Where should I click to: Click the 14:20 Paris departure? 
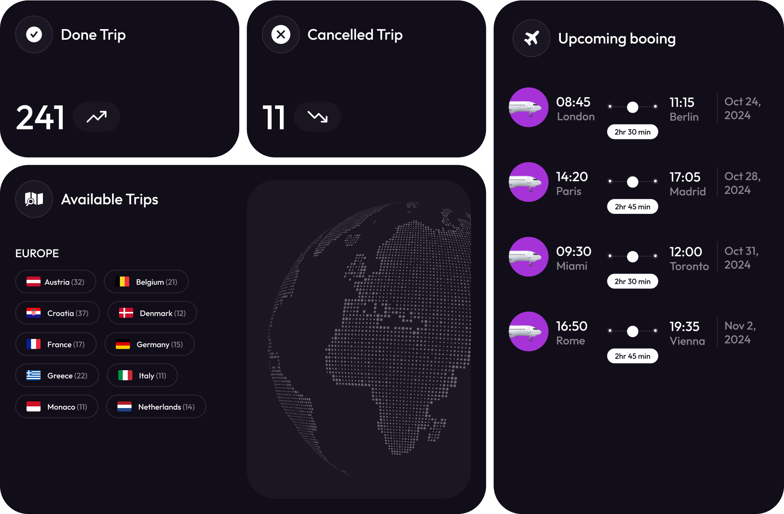click(572, 183)
